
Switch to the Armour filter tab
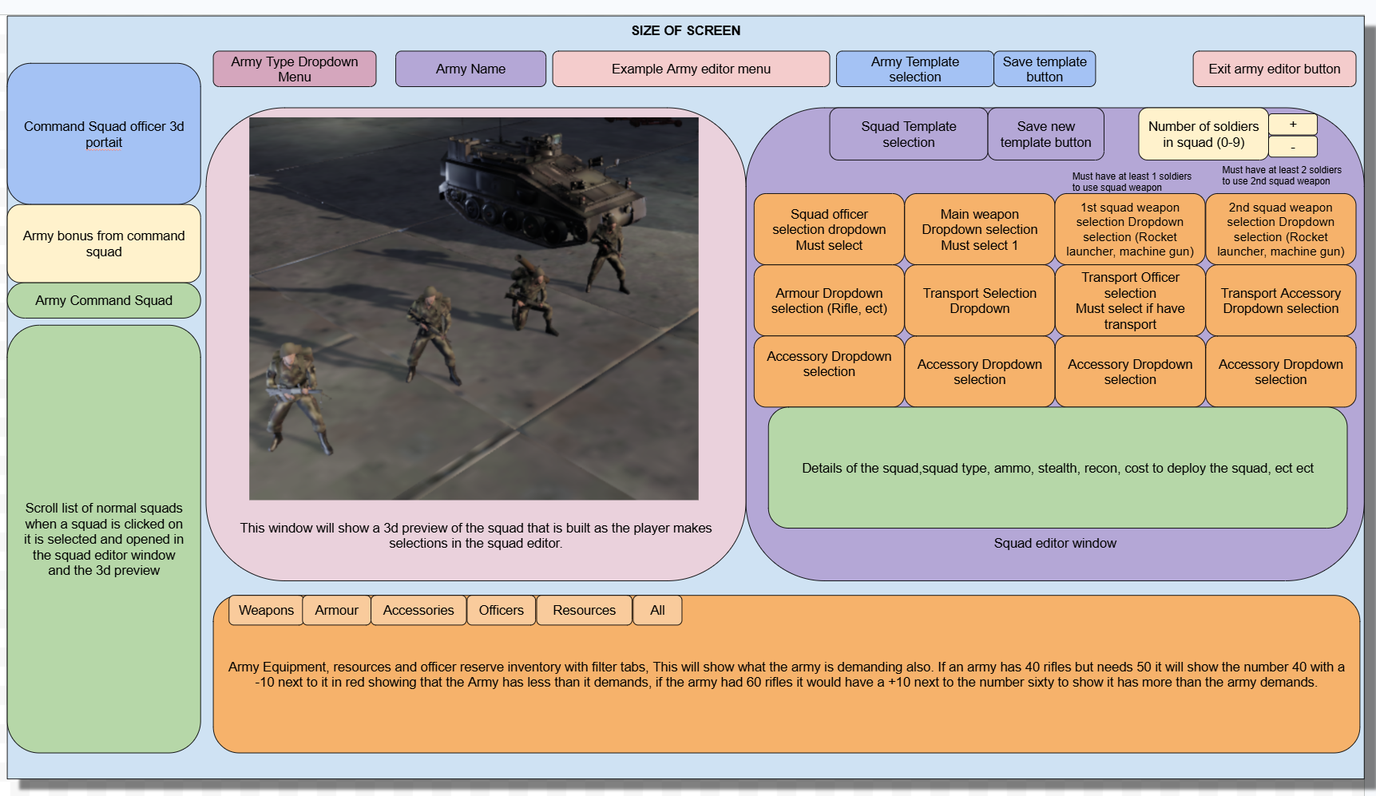336,610
